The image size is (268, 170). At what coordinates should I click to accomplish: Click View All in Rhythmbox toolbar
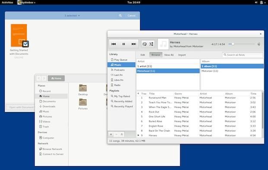pos(169,55)
